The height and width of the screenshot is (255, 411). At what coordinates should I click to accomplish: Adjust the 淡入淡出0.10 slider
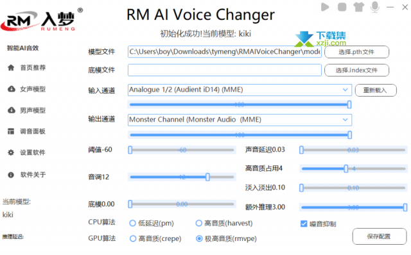coord(353,188)
